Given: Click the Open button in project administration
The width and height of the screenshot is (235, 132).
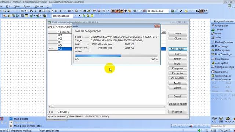Looking at the screenshot, I should (x=178, y=34).
